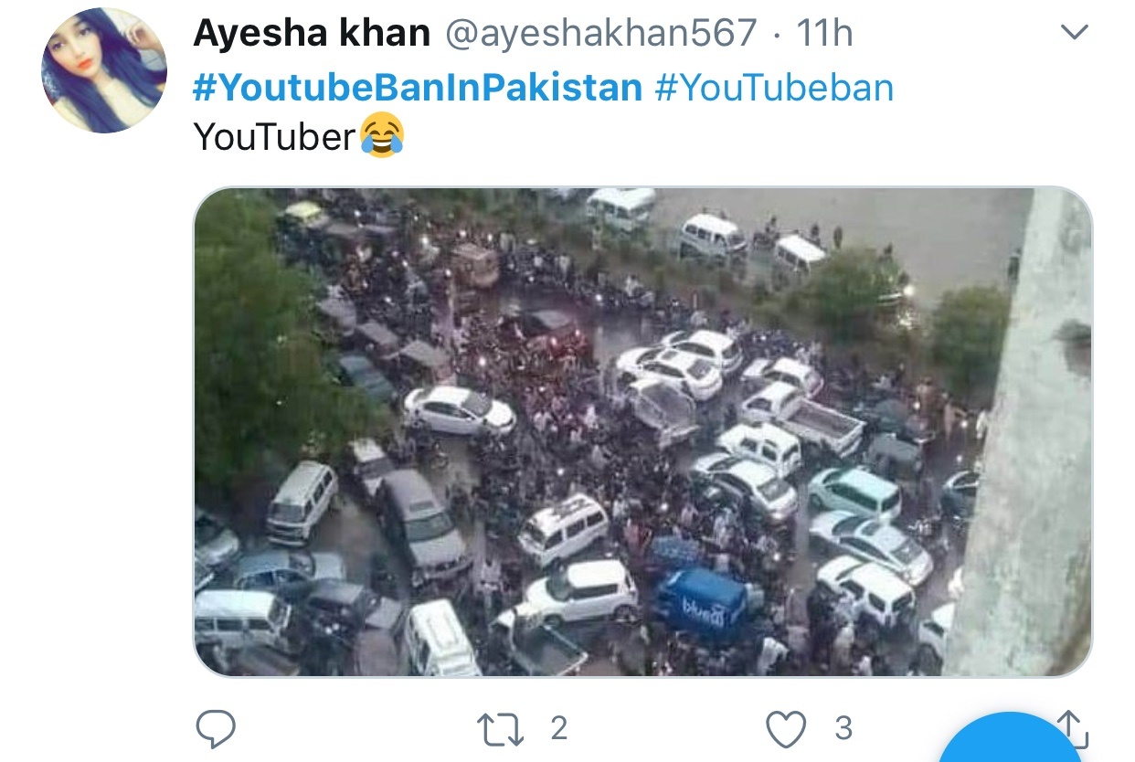Viewport: 1135px width, 762px height.
Task: Open the reply speech bubble icon
Action: pos(216,729)
